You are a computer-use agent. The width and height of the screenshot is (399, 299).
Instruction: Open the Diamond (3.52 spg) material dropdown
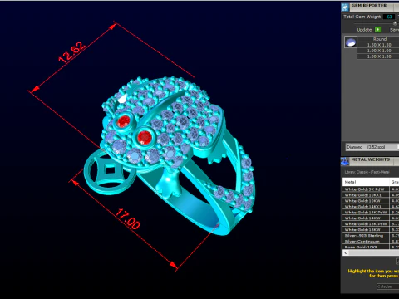(x=372, y=147)
